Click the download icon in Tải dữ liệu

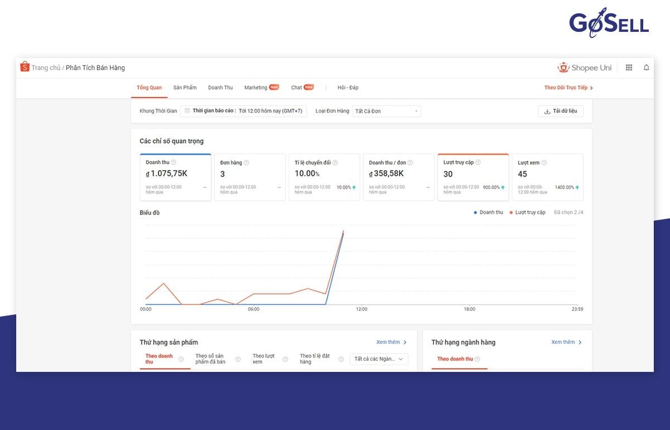547,111
